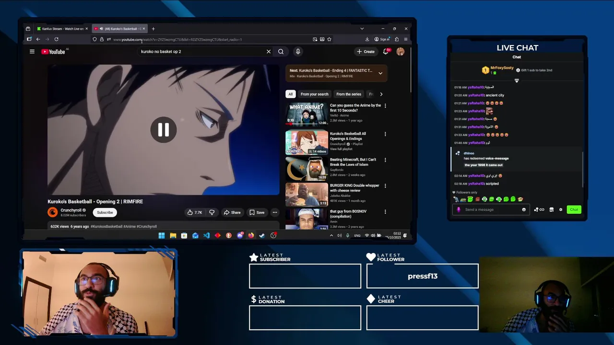The image size is (614, 345).
Task: Open the Create menu on YouTube
Action: [366, 52]
